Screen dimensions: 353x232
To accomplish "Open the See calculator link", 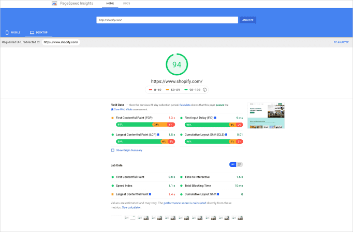I will click(x=131, y=208).
